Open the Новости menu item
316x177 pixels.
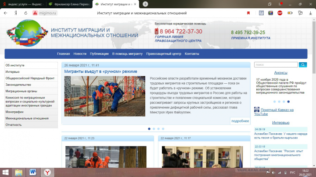(80, 54)
